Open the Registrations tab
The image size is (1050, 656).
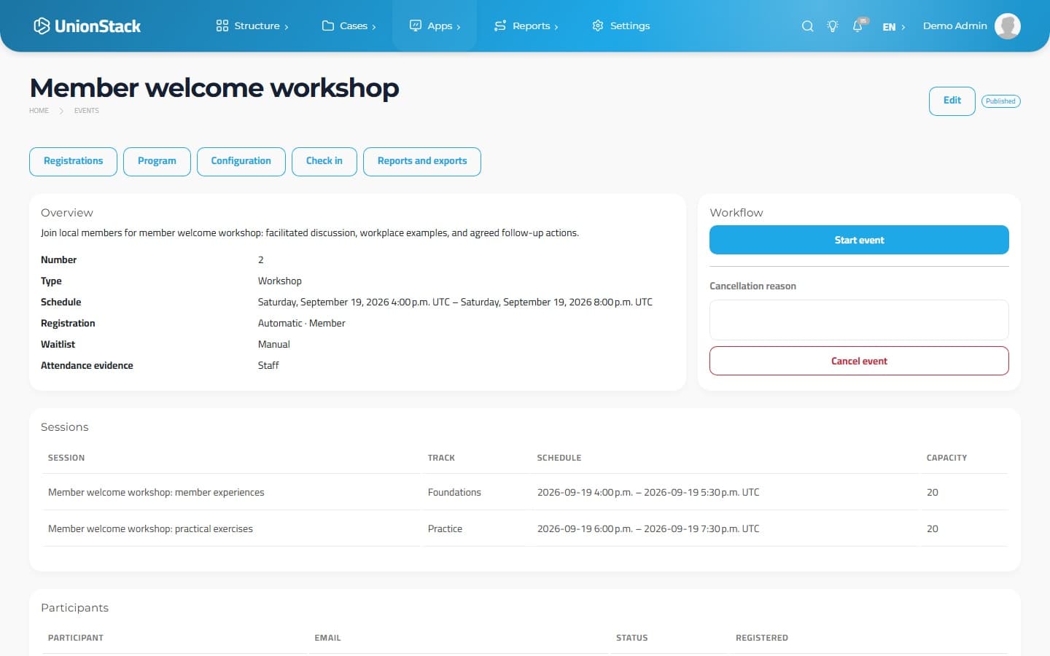click(73, 161)
